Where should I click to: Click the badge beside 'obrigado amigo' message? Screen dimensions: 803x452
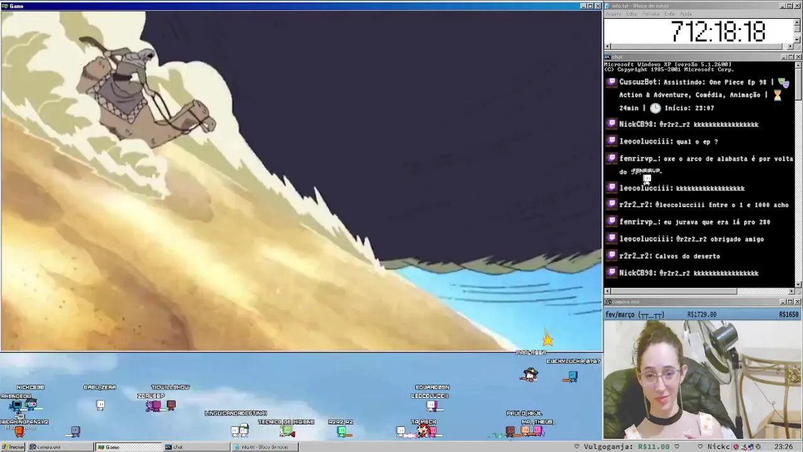pyautogui.click(x=612, y=239)
